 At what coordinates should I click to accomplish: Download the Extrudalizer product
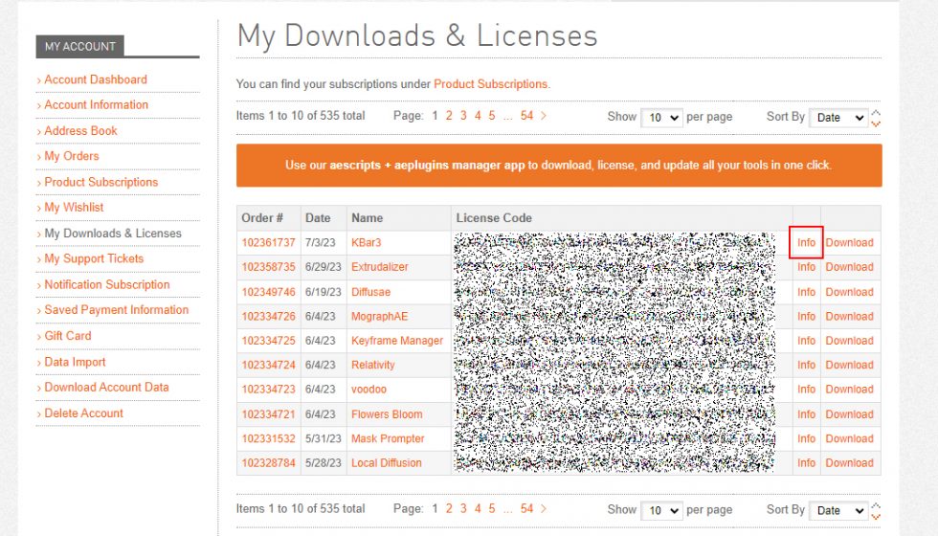pos(849,267)
